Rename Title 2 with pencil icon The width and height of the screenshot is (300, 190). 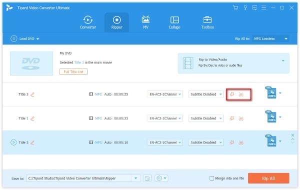[x=32, y=142]
